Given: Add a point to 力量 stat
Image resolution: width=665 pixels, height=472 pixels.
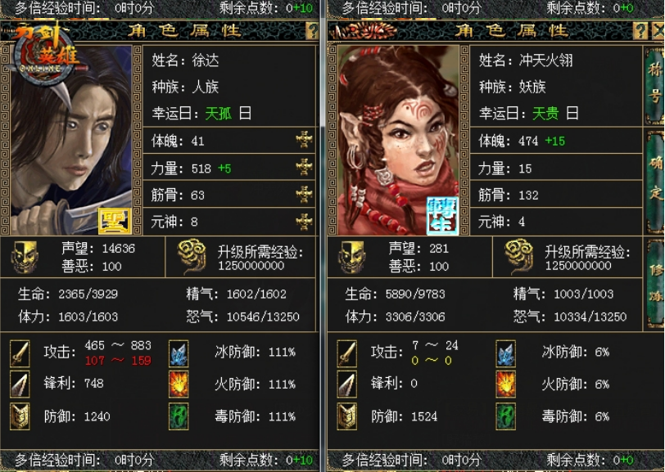Looking at the screenshot, I should coord(304,167).
